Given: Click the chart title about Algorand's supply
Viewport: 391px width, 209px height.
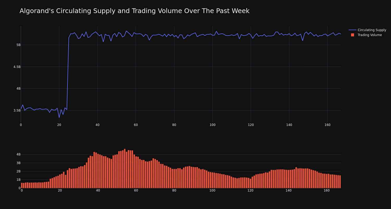Looking at the screenshot, I should [135, 11].
